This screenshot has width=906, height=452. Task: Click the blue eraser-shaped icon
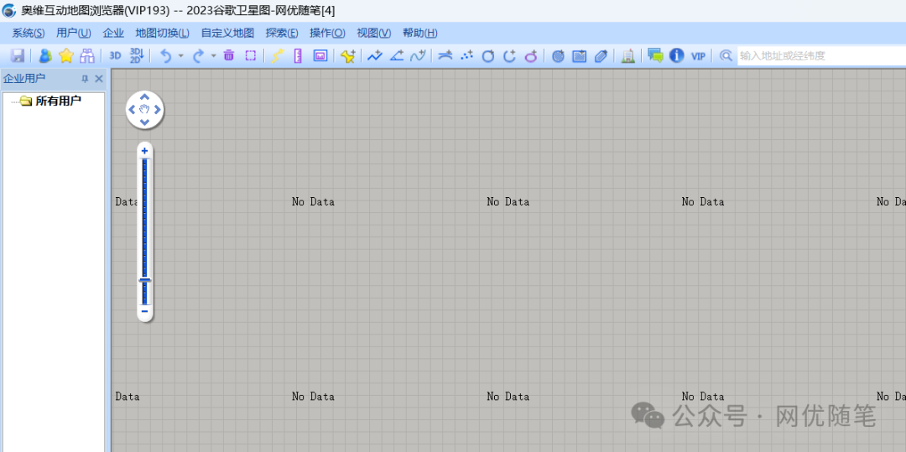[601, 56]
